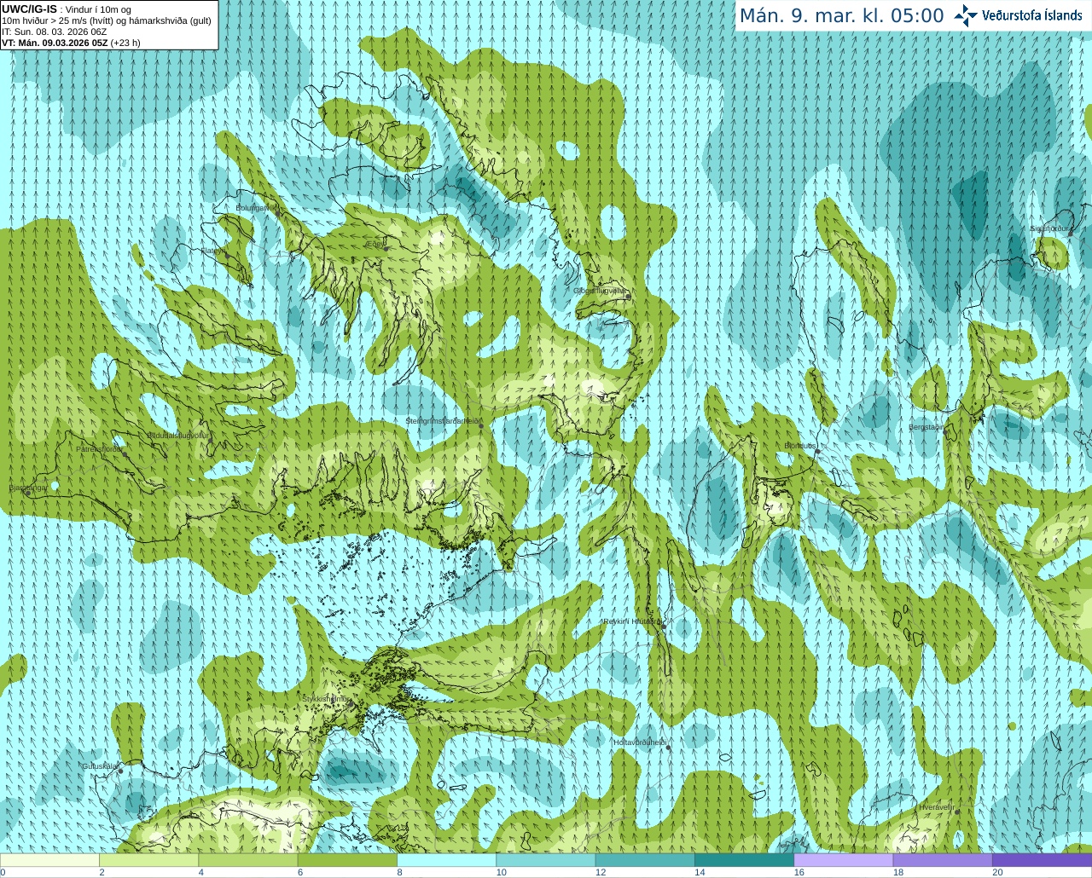Viewport: 1092px width, 878px height.
Task: Click the 18–20 m/s violet legend swatch
Action: (943, 860)
